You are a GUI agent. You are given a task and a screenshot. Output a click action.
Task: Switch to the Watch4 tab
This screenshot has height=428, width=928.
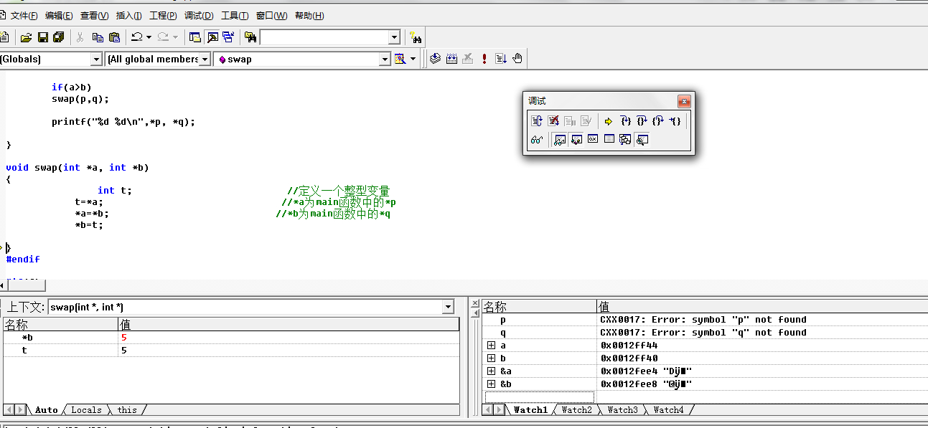[668, 410]
